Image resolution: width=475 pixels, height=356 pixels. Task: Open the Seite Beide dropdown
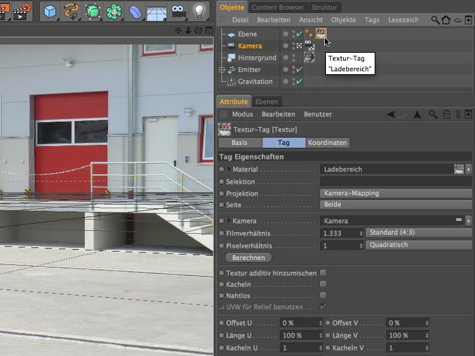point(396,204)
